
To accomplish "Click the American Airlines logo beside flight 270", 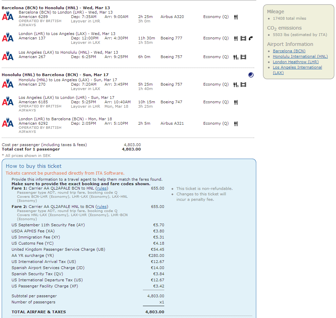I will 8,84.
